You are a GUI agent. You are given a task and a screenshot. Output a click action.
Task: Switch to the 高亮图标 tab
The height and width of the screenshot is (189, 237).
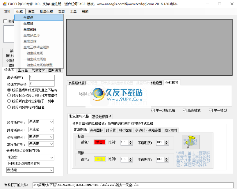[96, 130]
